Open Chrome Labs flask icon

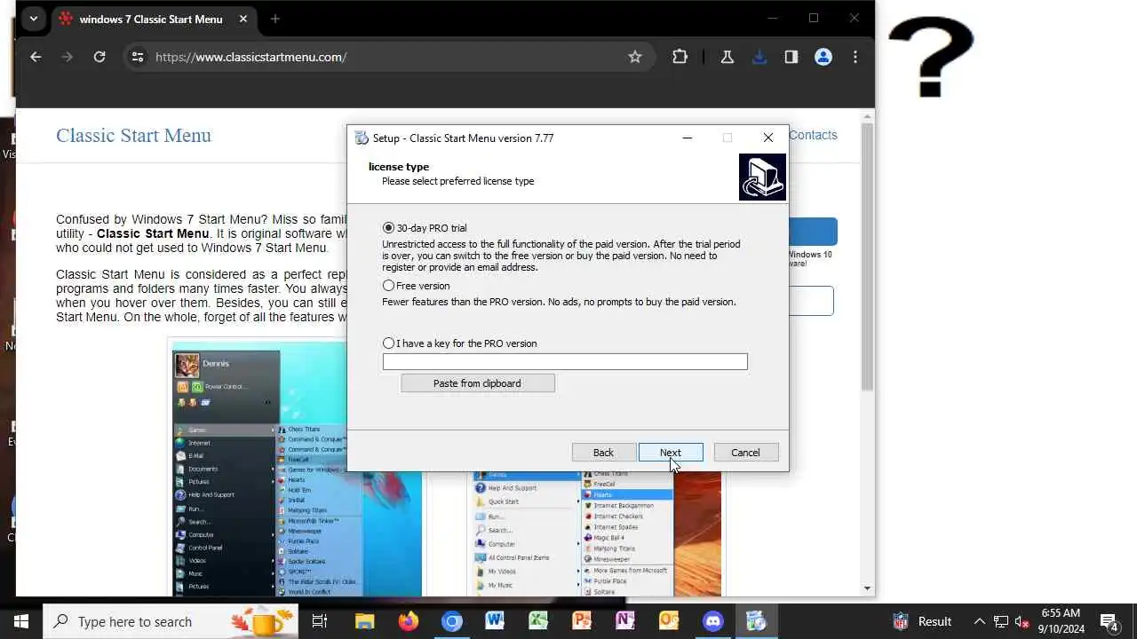pos(728,57)
